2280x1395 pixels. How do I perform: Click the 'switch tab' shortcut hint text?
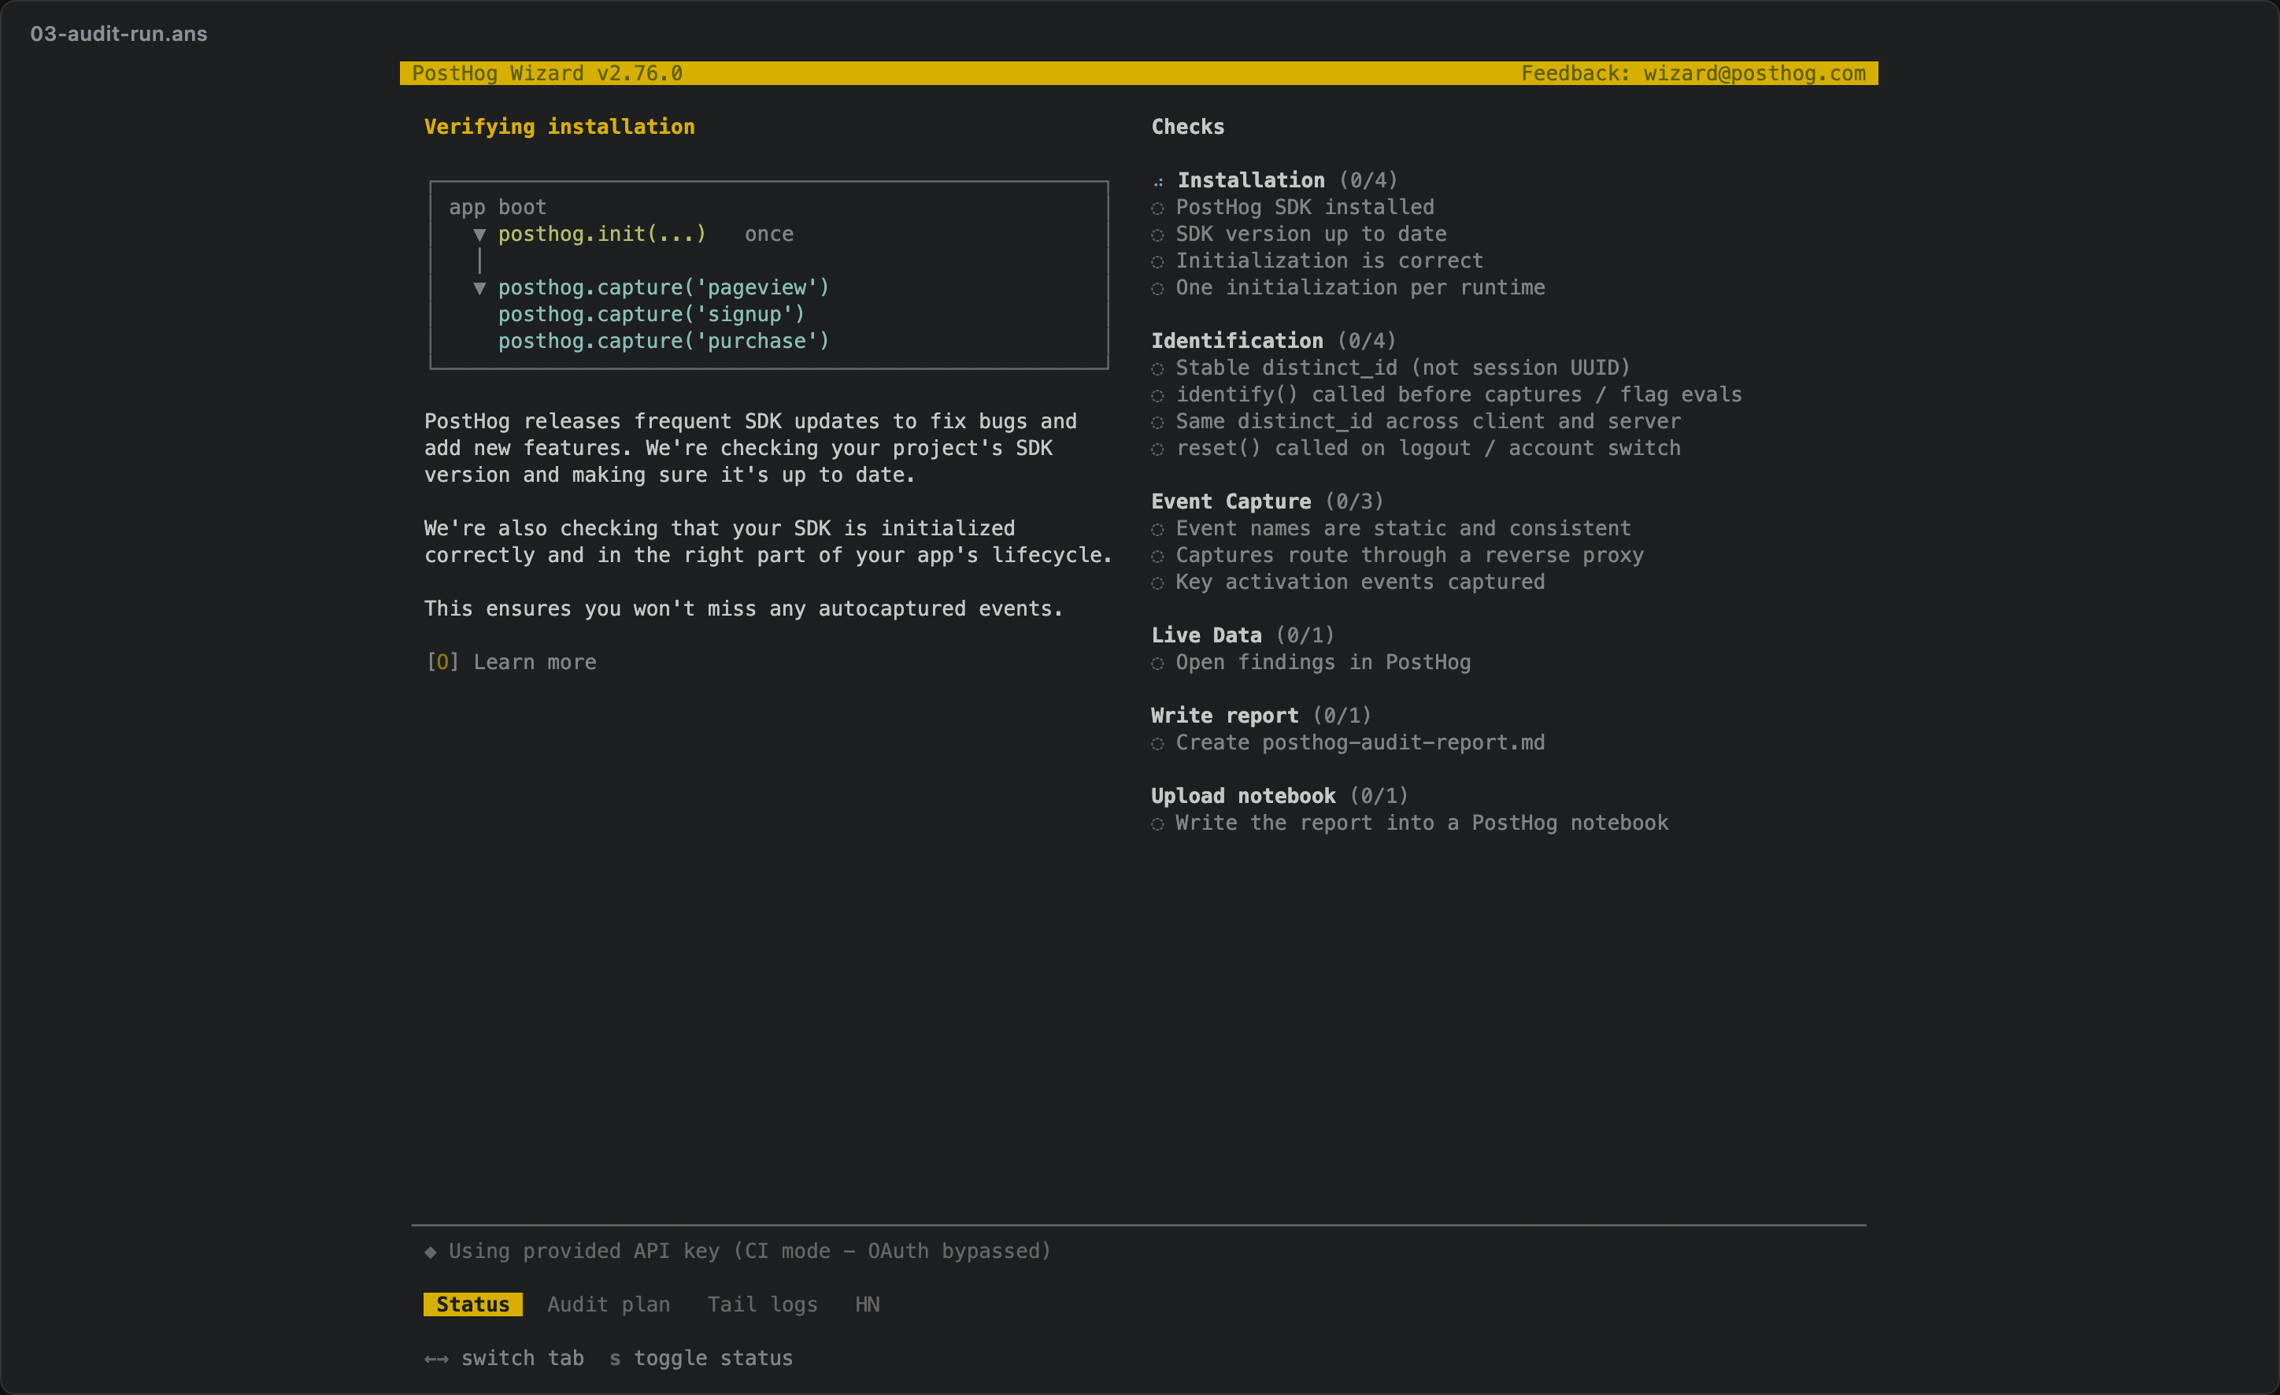pos(523,1358)
